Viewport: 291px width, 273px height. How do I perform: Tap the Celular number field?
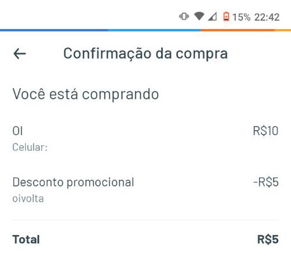point(30,148)
